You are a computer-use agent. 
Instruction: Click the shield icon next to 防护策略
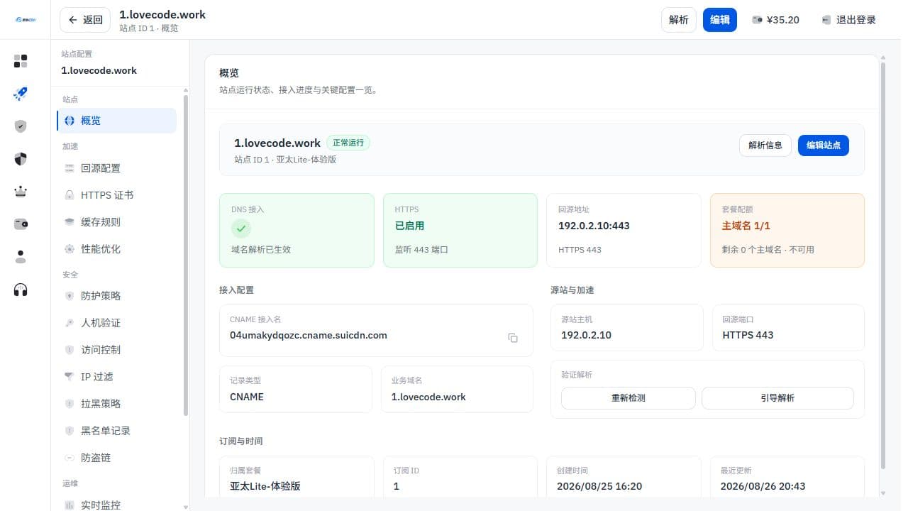70,296
